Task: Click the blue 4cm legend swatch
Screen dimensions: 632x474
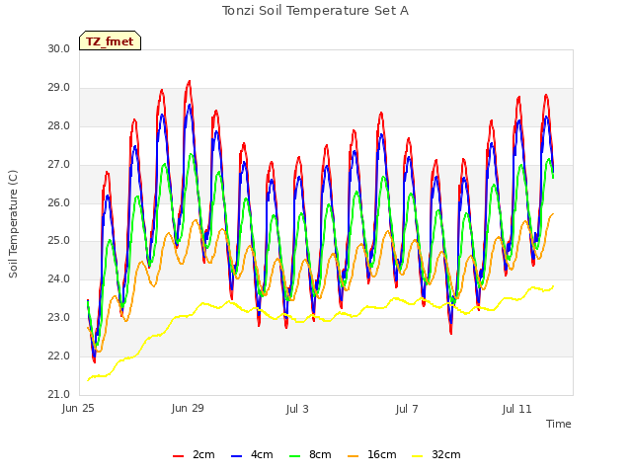Action: pyautogui.click(x=237, y=456)
